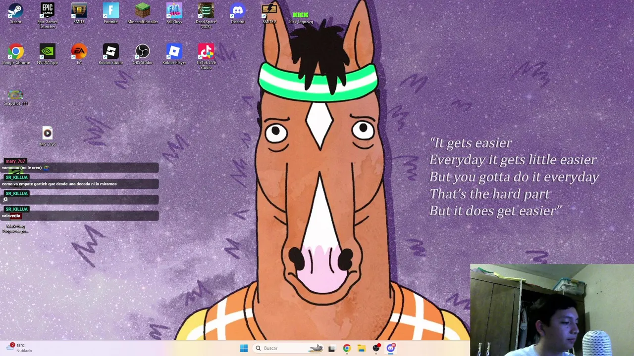Open File Explorer from the taskbar

click(x=361, y=348)
